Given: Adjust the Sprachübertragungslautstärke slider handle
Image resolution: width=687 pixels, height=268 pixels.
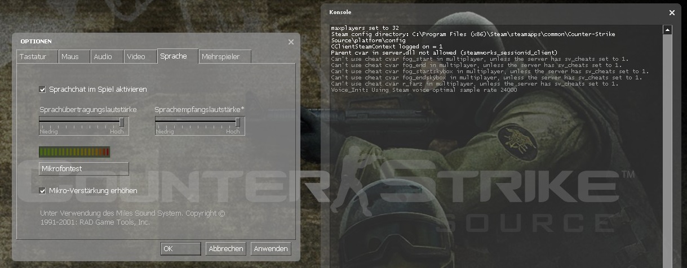Looking at the screenshot, I should click(122, 122).
